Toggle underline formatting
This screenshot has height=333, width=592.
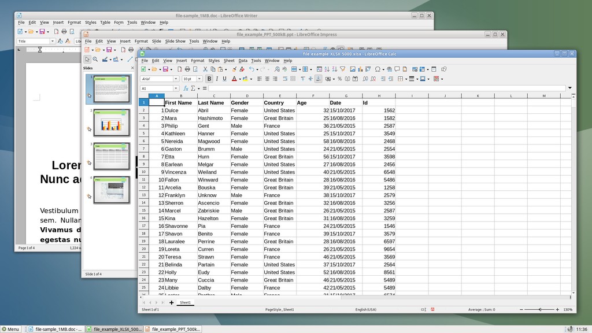point(224,79)
